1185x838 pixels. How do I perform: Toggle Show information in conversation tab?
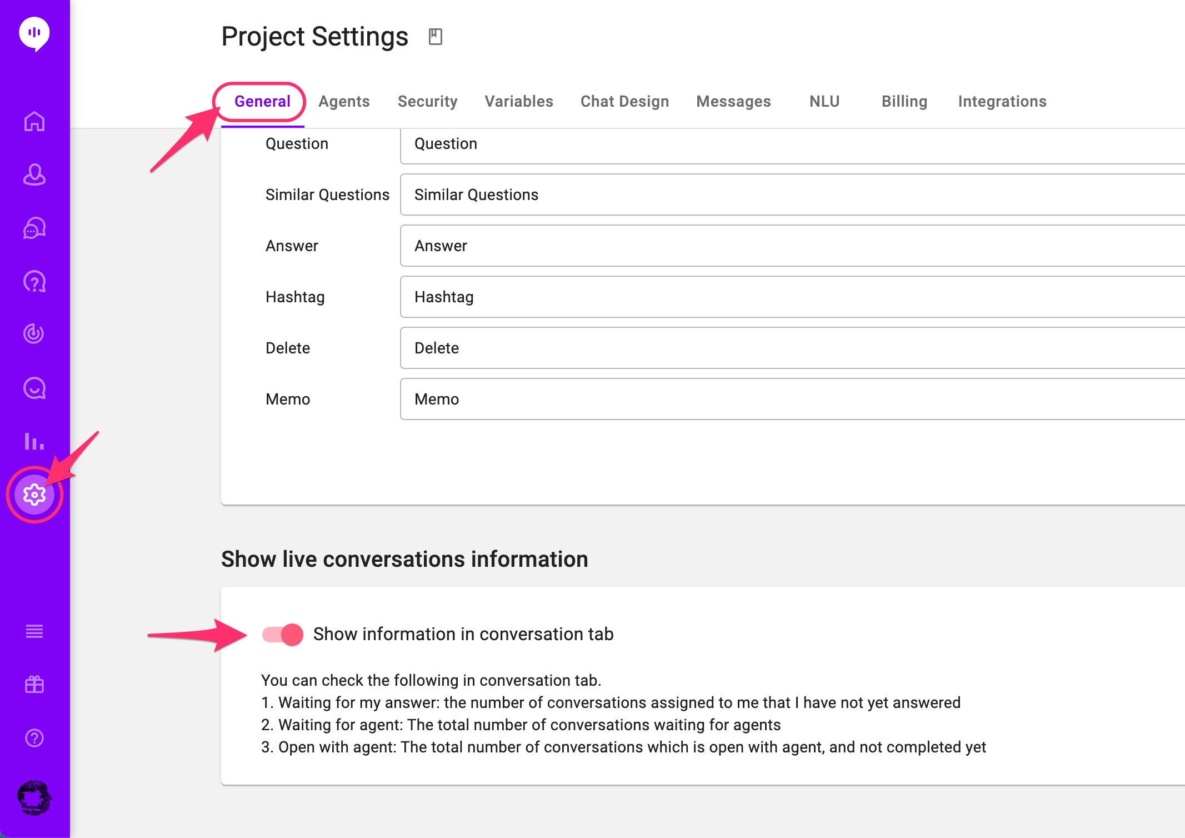click(x=283, y=634)
